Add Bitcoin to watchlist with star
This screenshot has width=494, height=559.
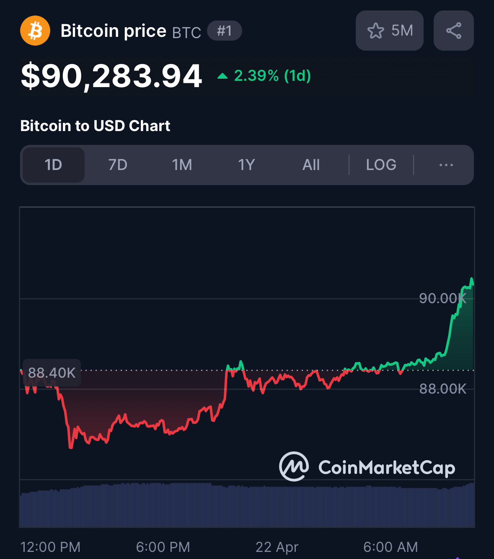[375, 31]
